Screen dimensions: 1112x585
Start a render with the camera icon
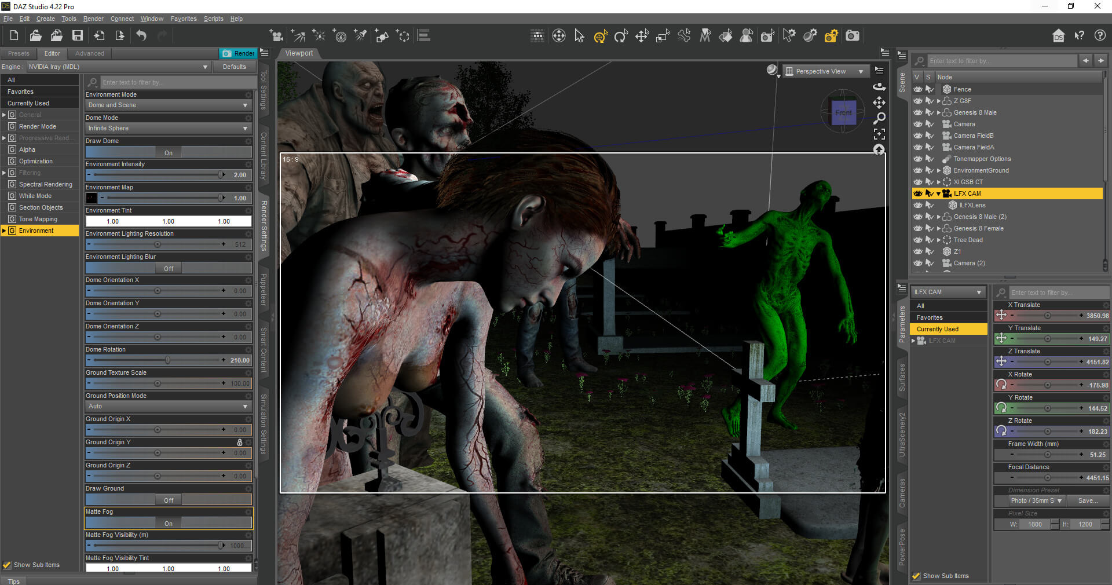point(853,36)
